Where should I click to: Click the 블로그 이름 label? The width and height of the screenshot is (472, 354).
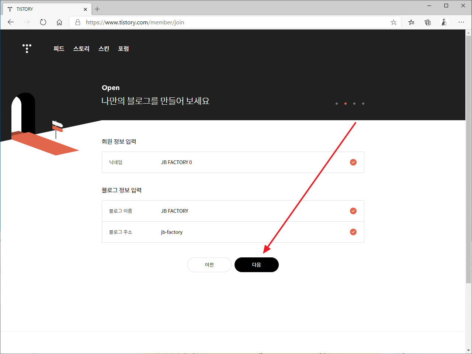pos(121,211)
